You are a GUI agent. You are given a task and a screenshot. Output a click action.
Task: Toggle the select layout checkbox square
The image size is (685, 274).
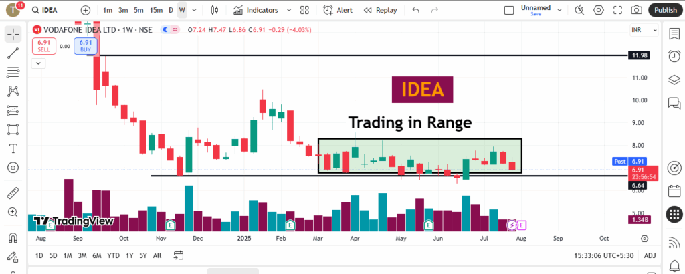coord(509,10)
